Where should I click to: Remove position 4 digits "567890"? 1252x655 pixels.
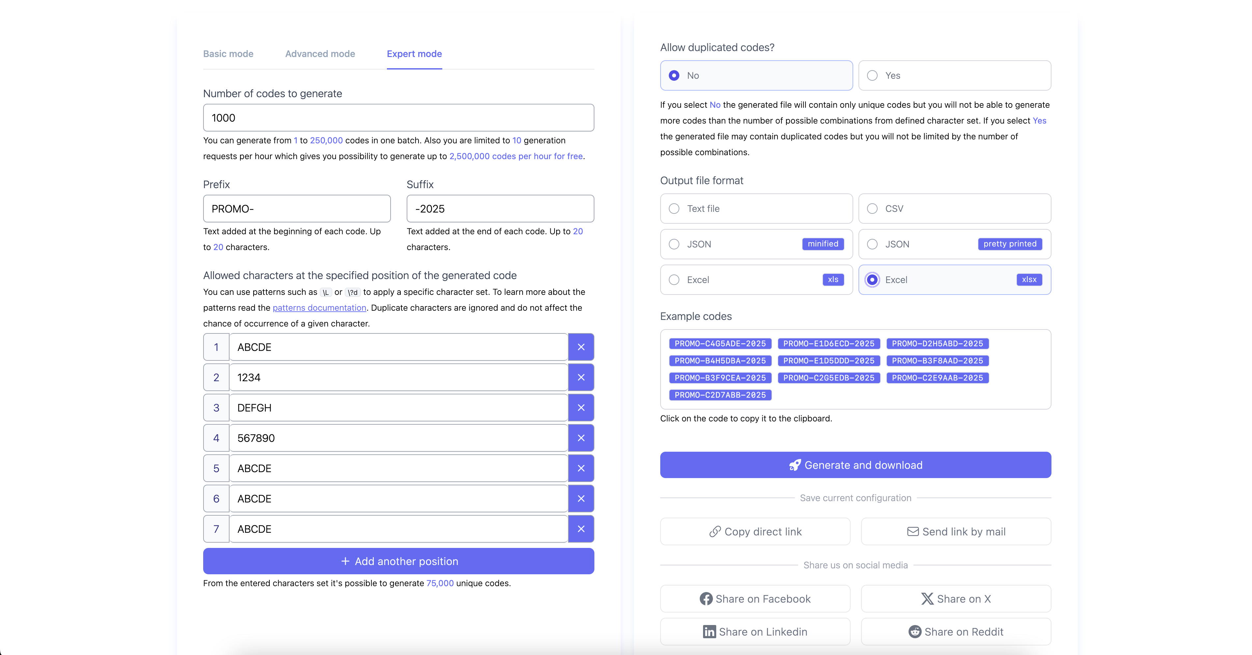(581, 438)
